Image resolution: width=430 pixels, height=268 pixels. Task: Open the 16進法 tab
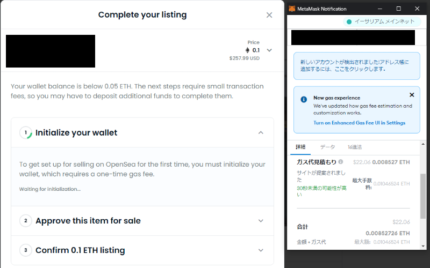coord(355,147)
